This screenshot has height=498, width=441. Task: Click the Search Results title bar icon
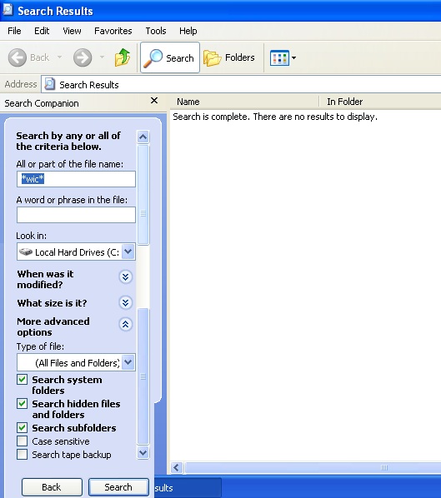click(x=8, y=10)
